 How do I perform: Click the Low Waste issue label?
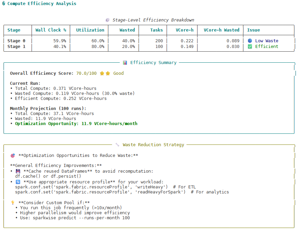pos(267,41)
